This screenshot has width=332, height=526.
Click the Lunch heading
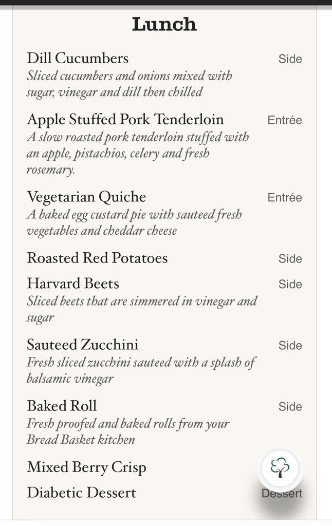tap(164, 24)
